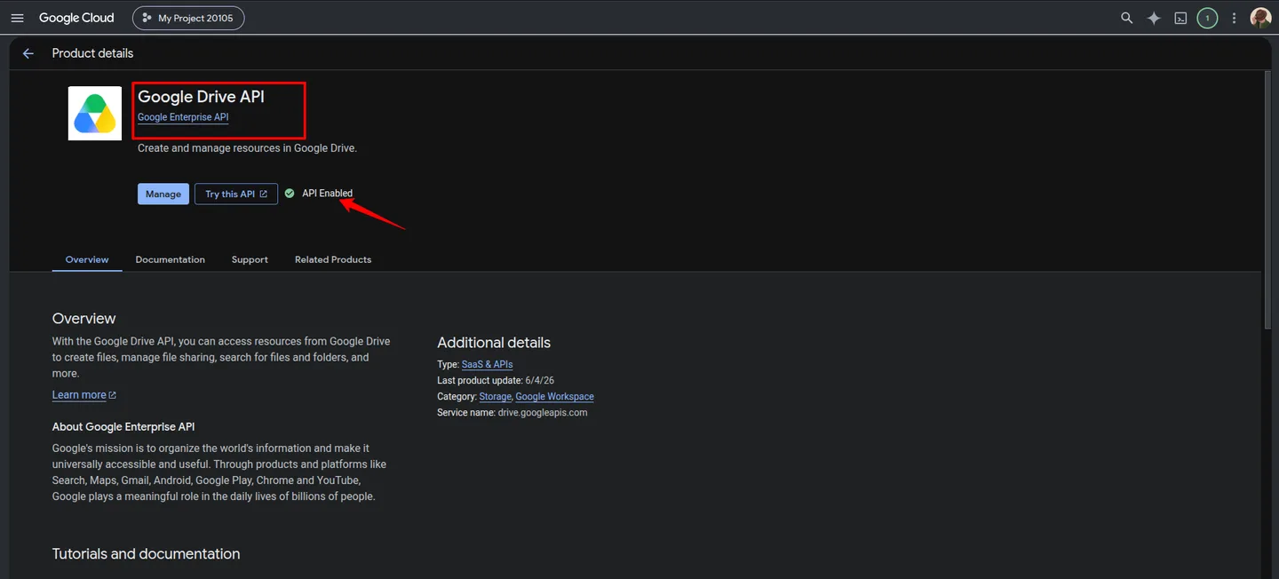Click the description Create and manage resources
1279x579 pixels.
247,148
